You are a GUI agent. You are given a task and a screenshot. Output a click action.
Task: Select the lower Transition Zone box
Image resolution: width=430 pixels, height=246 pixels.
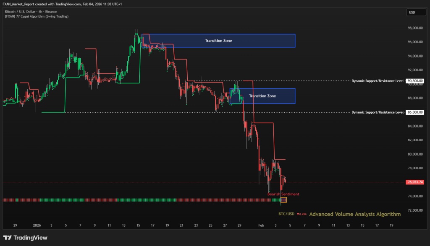[262, 96]
